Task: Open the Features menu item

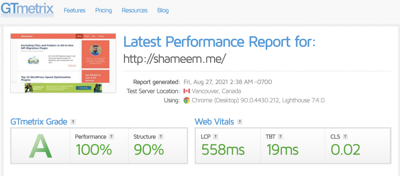Action: click(x=75, y=11)
